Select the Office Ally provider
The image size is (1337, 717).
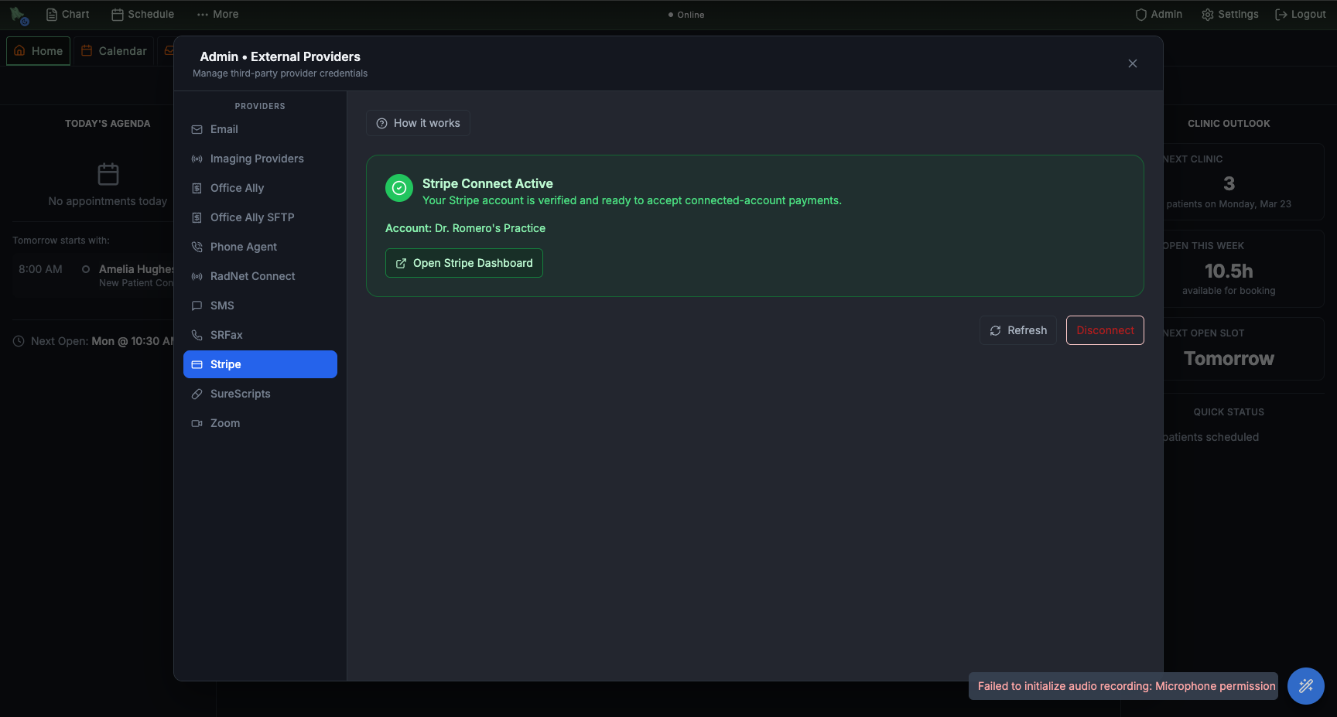click(x=260, y=188)
